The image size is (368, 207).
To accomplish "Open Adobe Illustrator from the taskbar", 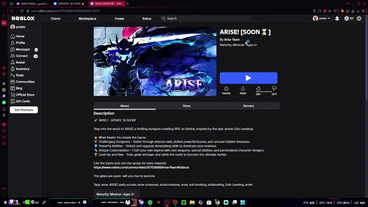I will point(158,202).
